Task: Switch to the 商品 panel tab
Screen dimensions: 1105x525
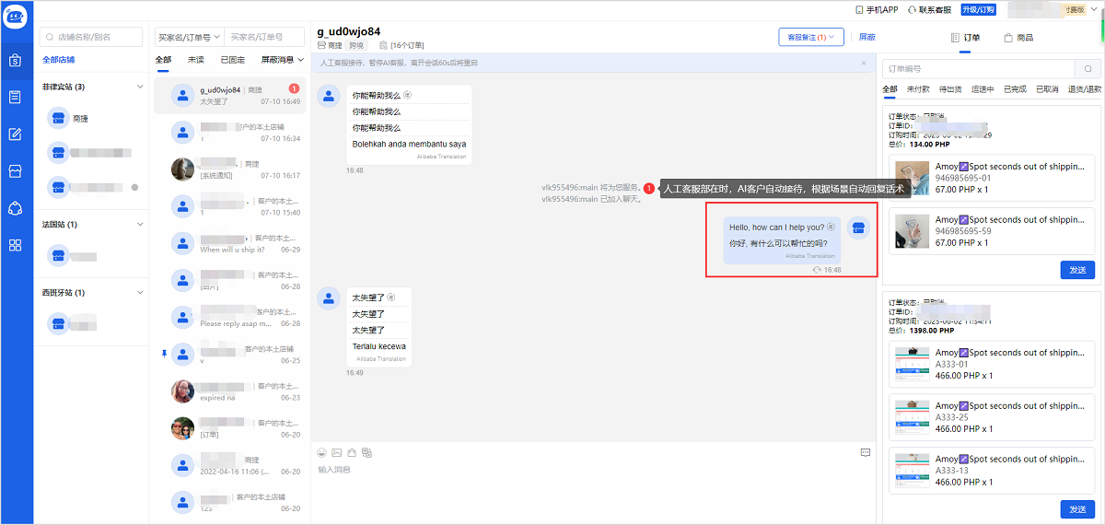Action: point(1018,38)
